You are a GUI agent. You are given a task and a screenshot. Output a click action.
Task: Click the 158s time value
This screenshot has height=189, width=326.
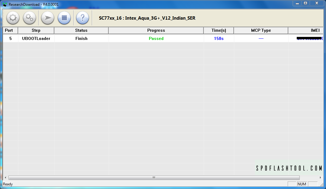click(x=219, y=38)
